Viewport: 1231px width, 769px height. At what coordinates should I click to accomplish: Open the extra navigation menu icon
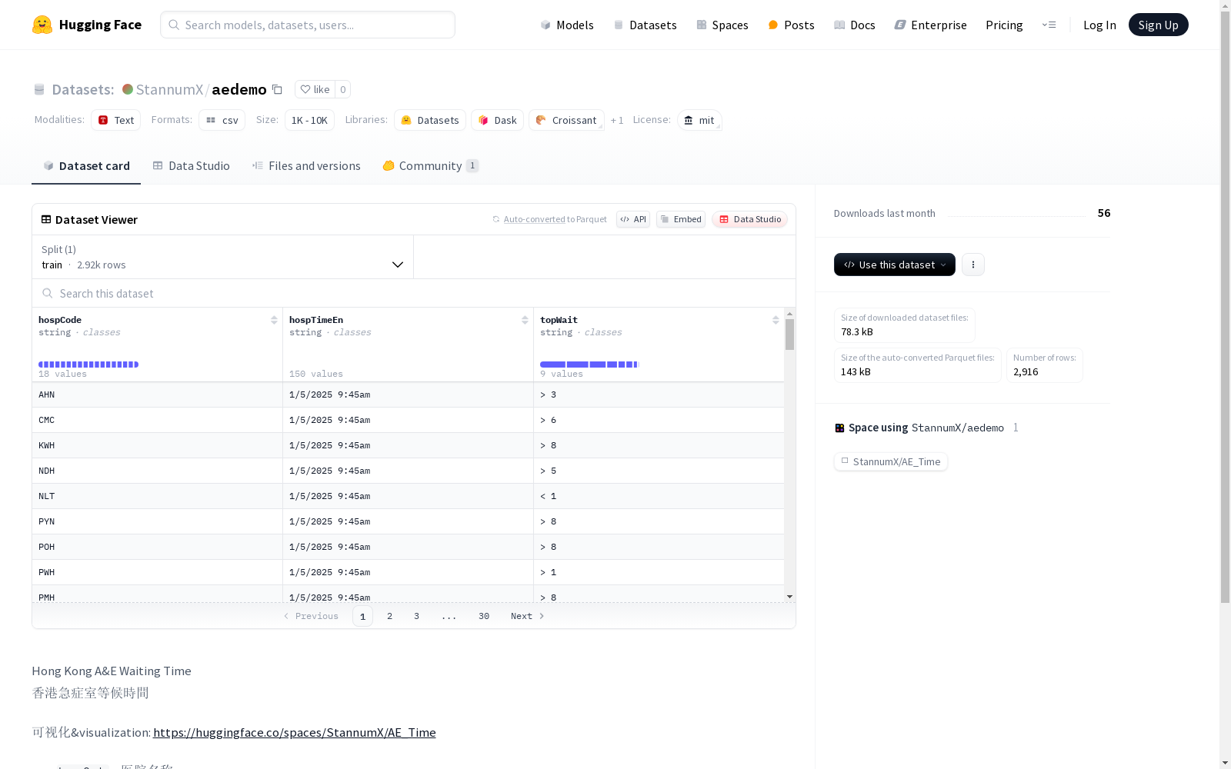click(x=1049, y=25)
